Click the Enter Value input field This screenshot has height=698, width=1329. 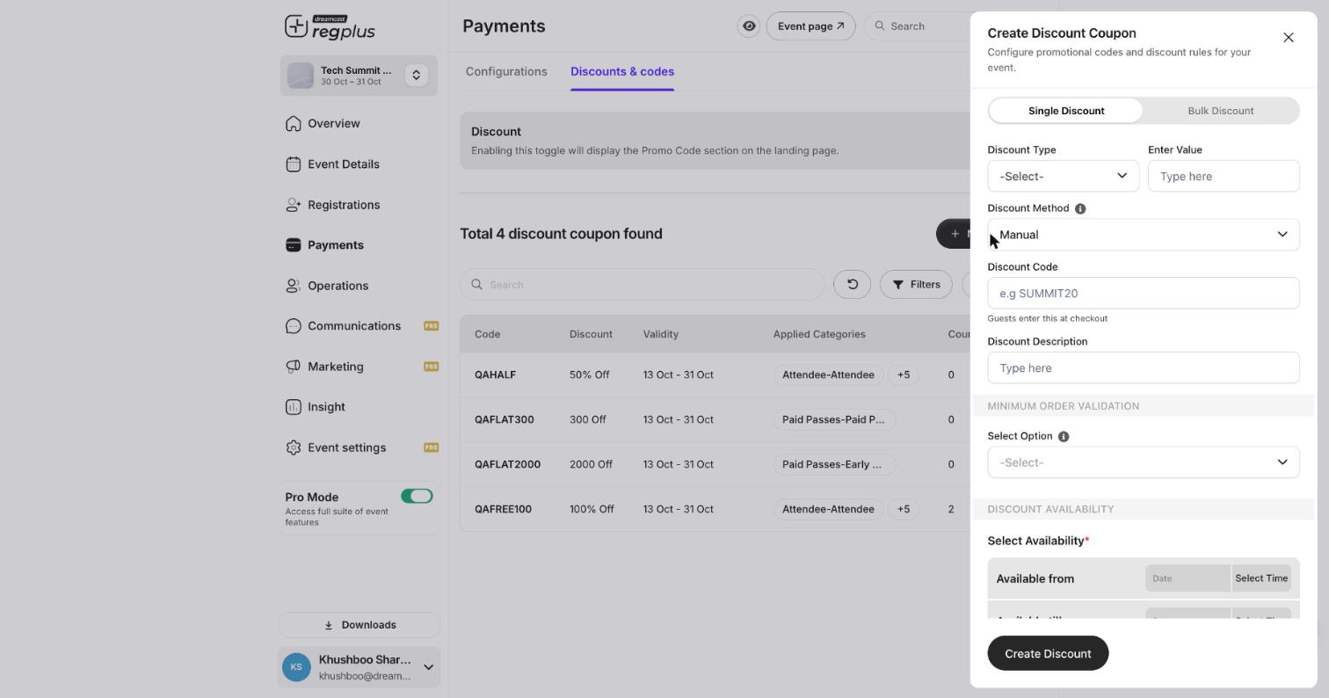[x=1223, y=177]
